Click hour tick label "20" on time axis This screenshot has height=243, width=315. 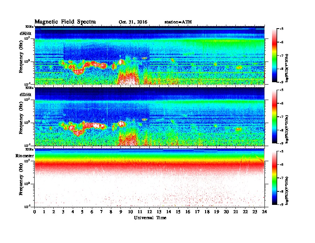[x=226, y=212]
